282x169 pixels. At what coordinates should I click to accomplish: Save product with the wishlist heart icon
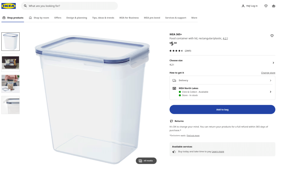tap(272, 36)
